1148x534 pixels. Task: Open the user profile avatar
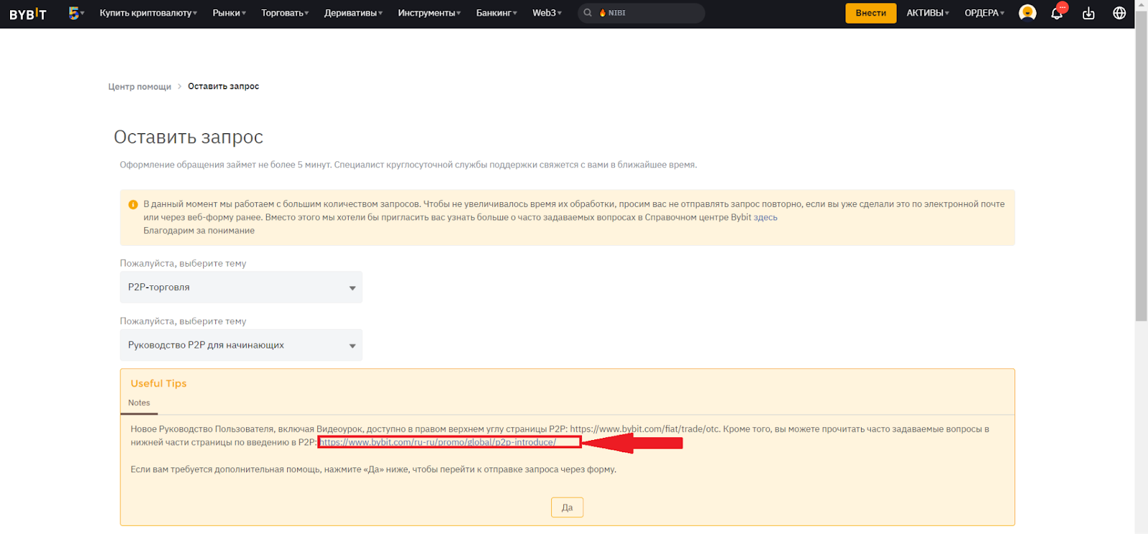tap(1027, 13)
